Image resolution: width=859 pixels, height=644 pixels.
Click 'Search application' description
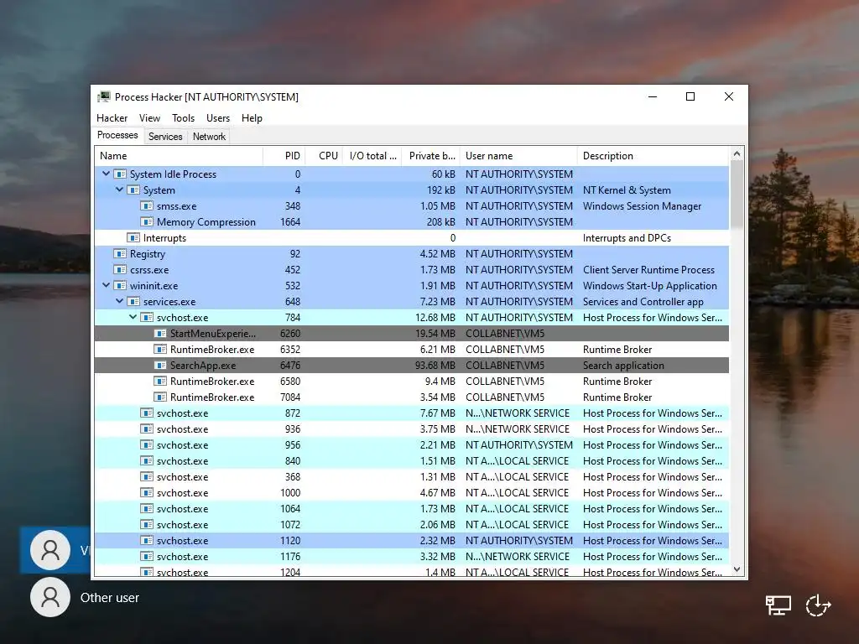(x=623, y=366)
